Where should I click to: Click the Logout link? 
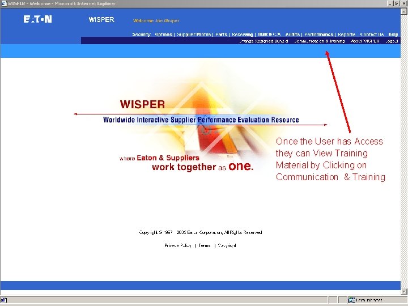(392, 41)
